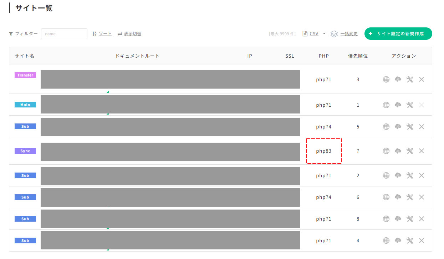Open tools icon in priority 2 row
Viewport: 444px width, 259px height.
point(410,175)
